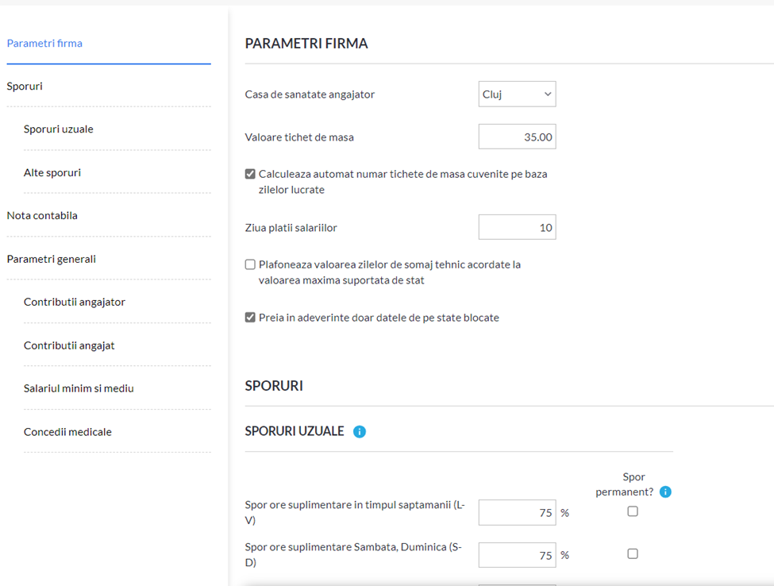
Task: Open Sporuri section in sidebar
Action: [x=25, y=87]
